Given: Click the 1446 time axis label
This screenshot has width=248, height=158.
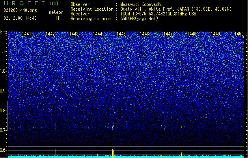Looking at the screenshot, I should tap(144, 34).
